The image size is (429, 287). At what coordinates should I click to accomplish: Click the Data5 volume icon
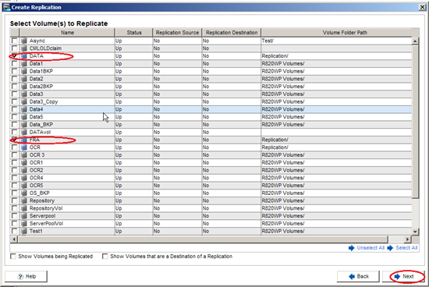click(x=24, y=117)
